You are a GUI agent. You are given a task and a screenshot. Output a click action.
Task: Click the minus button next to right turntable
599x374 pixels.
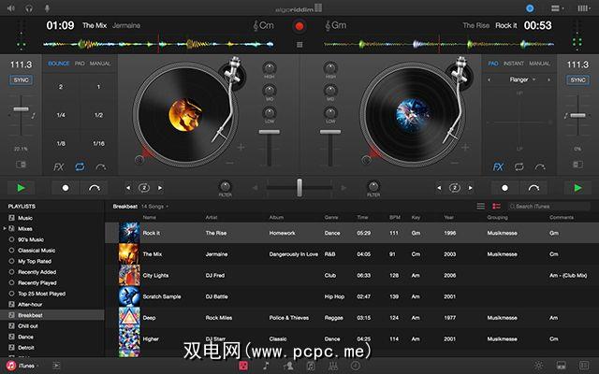pyautogui.click(x=454, y=163)
